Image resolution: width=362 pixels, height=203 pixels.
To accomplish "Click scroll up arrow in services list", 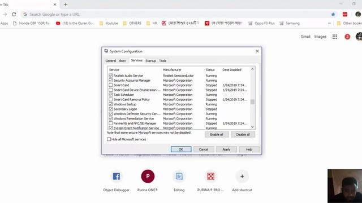I will [x=252, y=69].
